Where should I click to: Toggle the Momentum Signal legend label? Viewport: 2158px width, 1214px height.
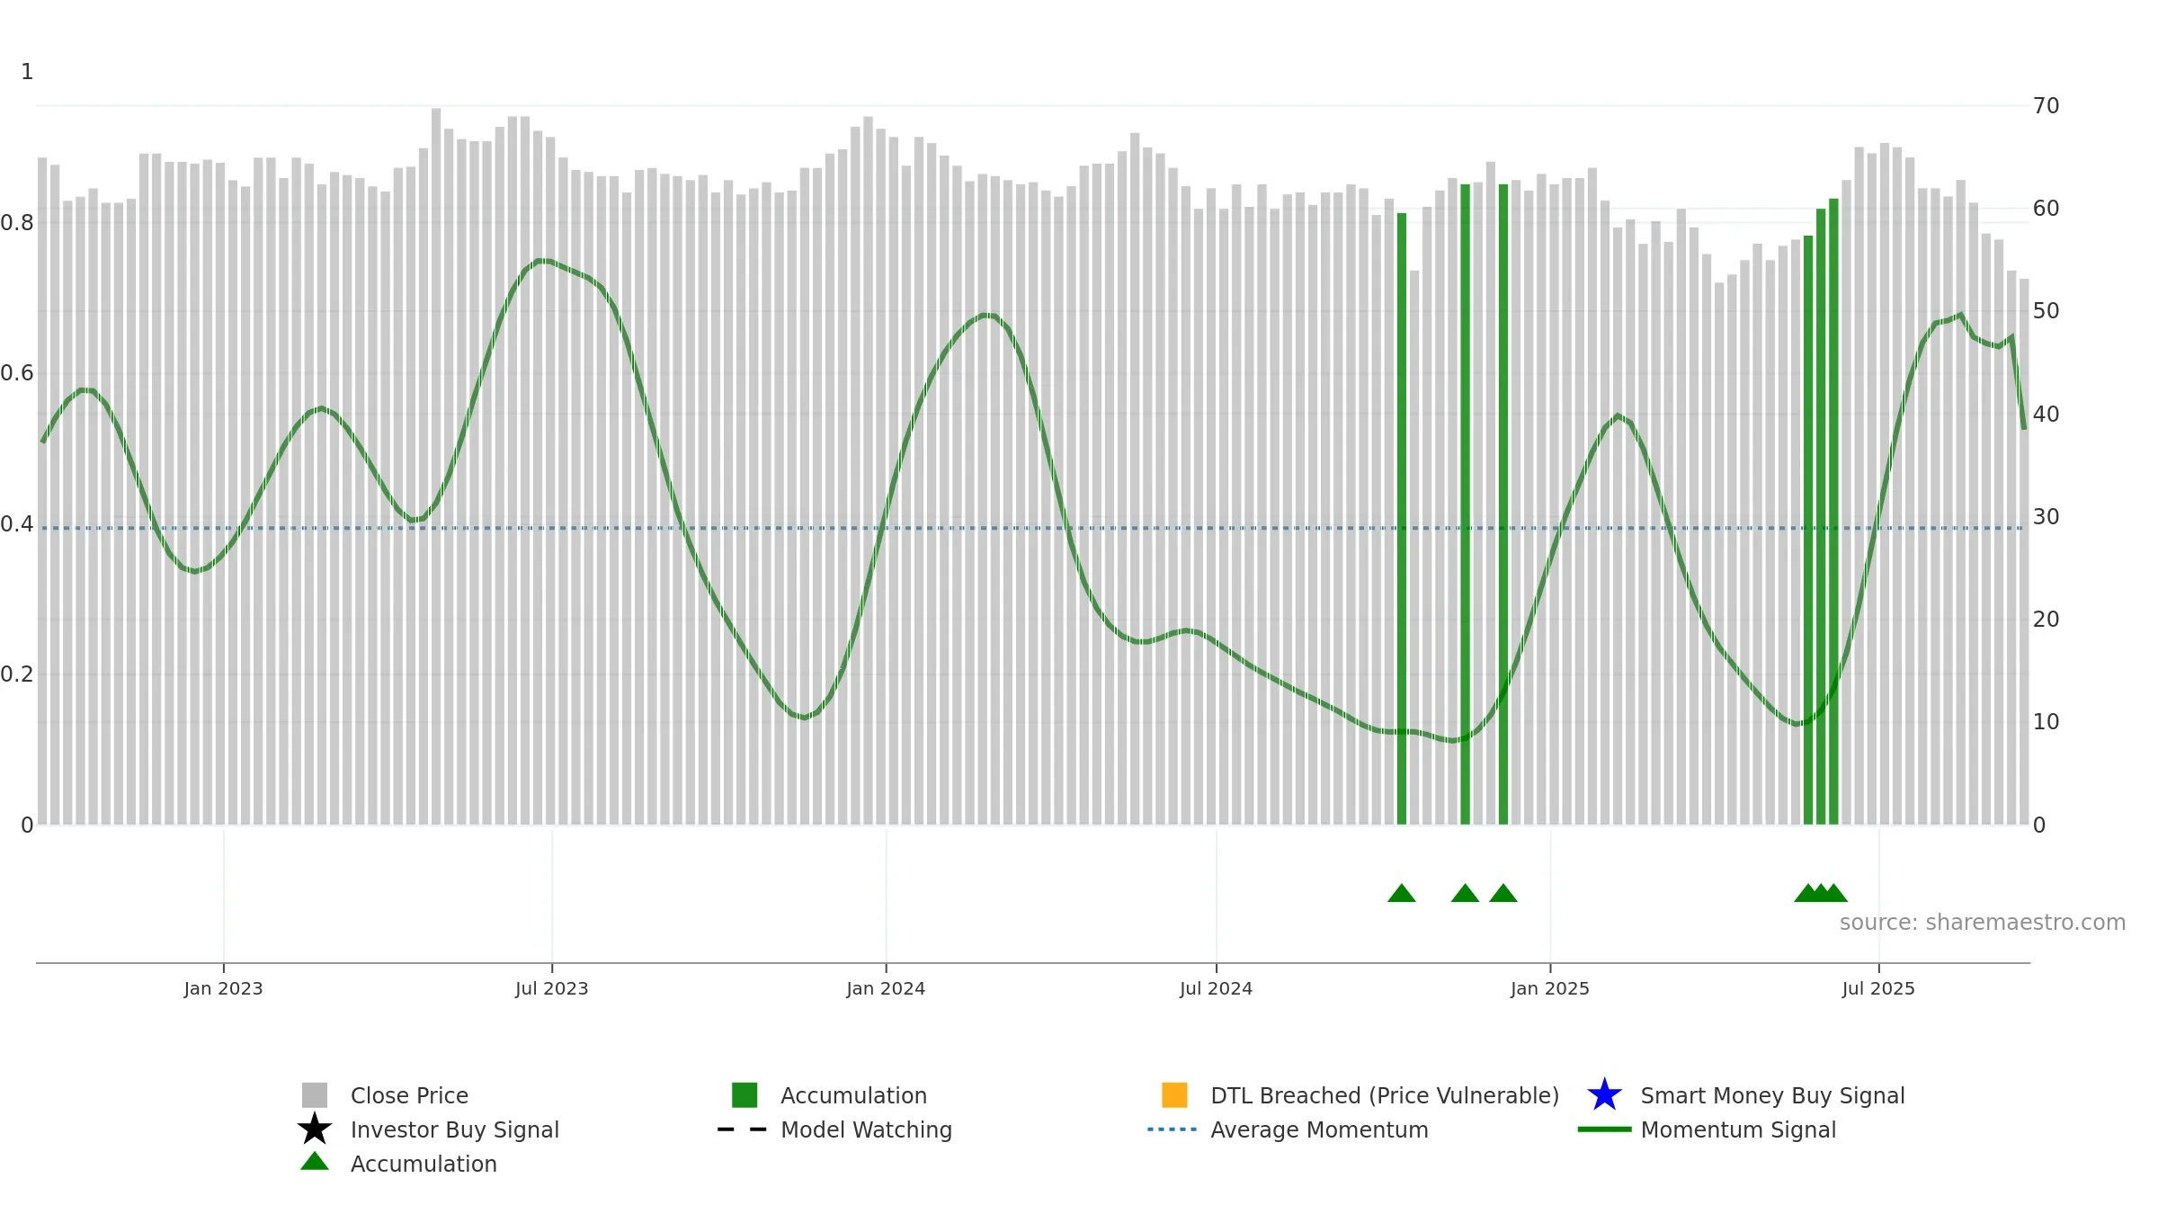point(1738,1129)
